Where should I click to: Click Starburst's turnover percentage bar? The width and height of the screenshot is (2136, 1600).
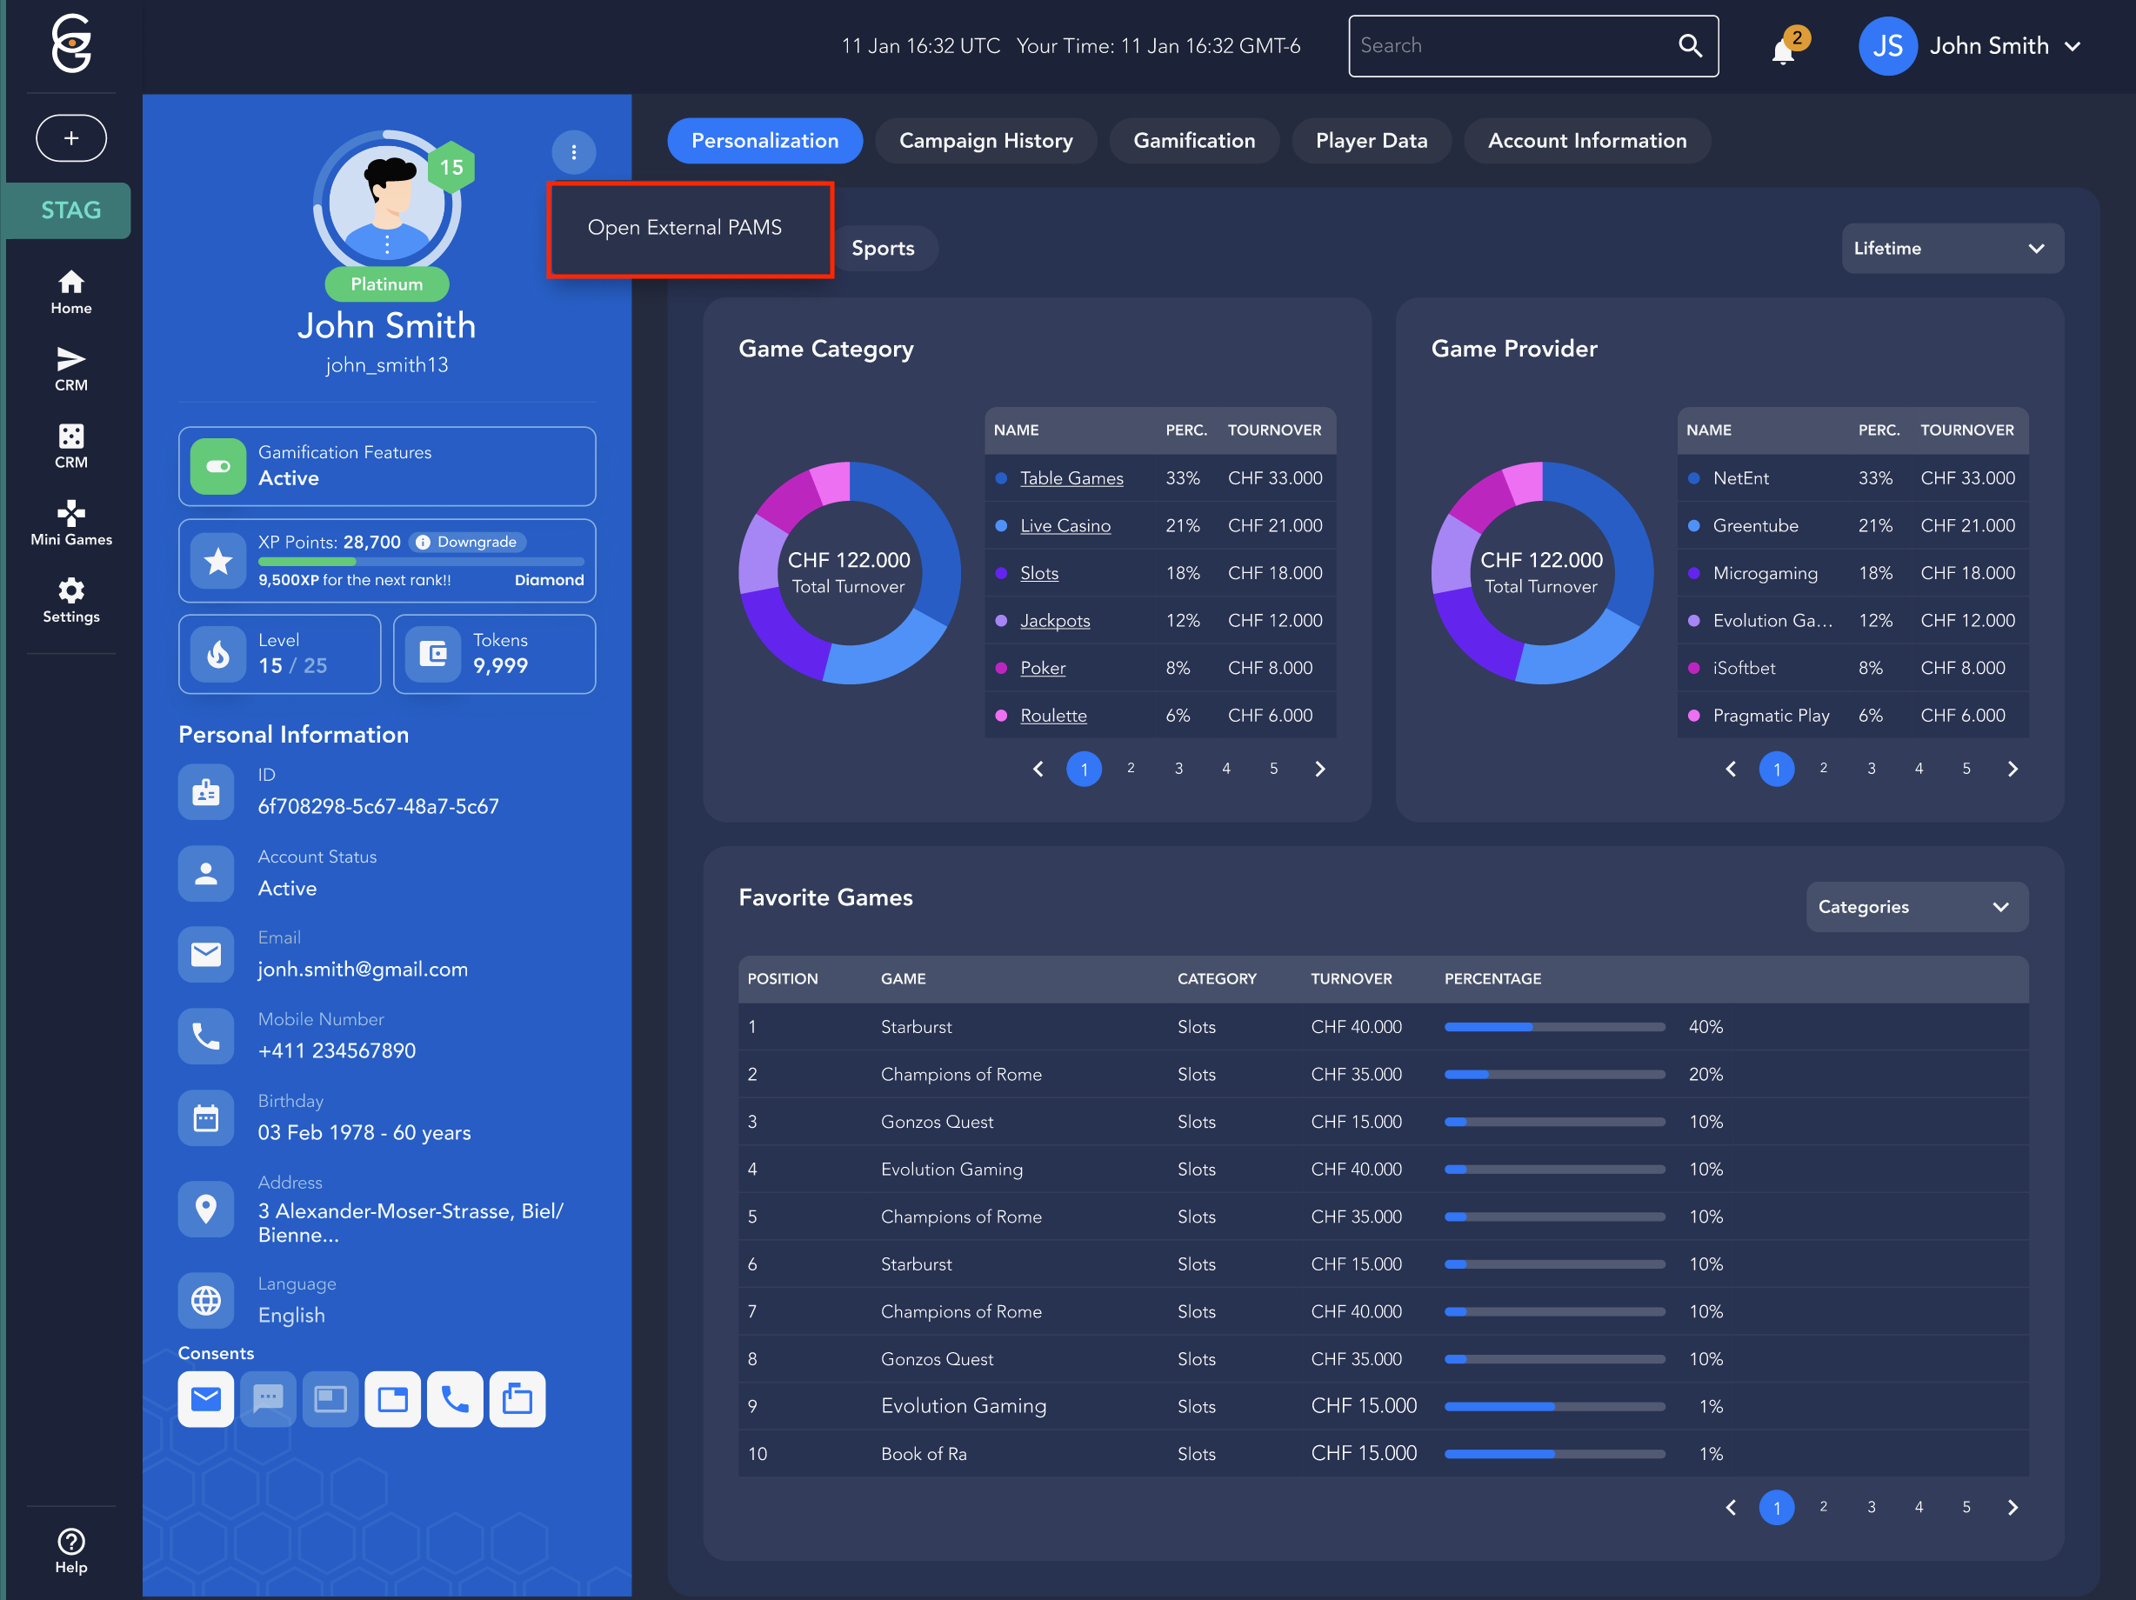[x=1553, y=1026]
